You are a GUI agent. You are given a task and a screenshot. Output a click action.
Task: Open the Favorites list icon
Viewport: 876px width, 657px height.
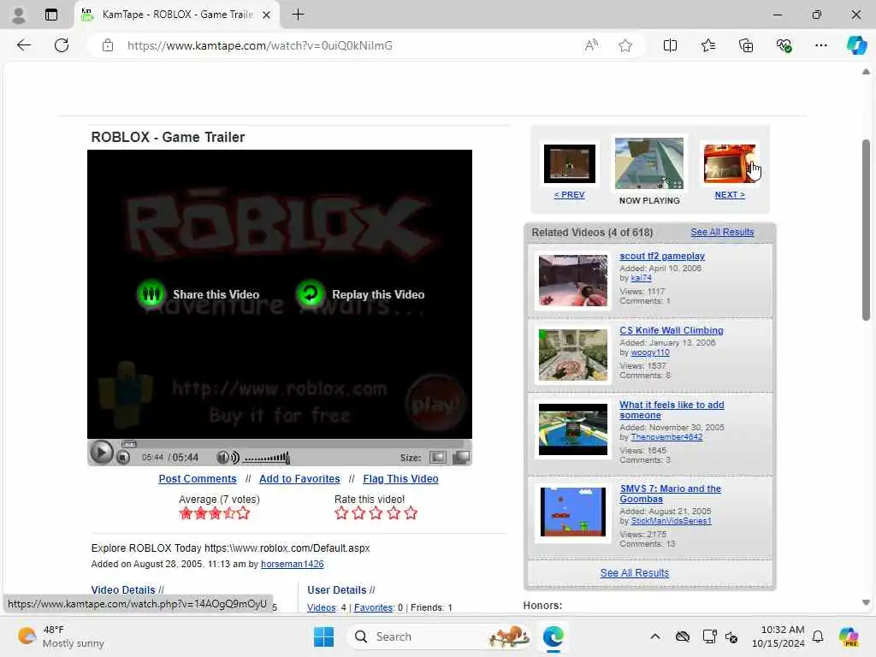coord(707,45)
